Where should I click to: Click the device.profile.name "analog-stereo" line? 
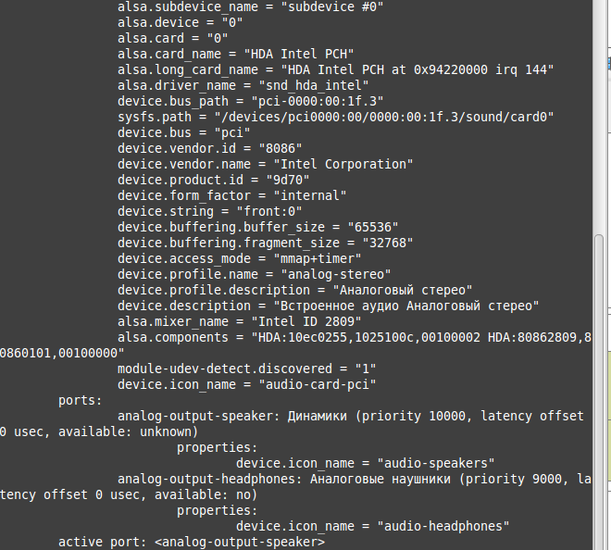click(254, 274)
